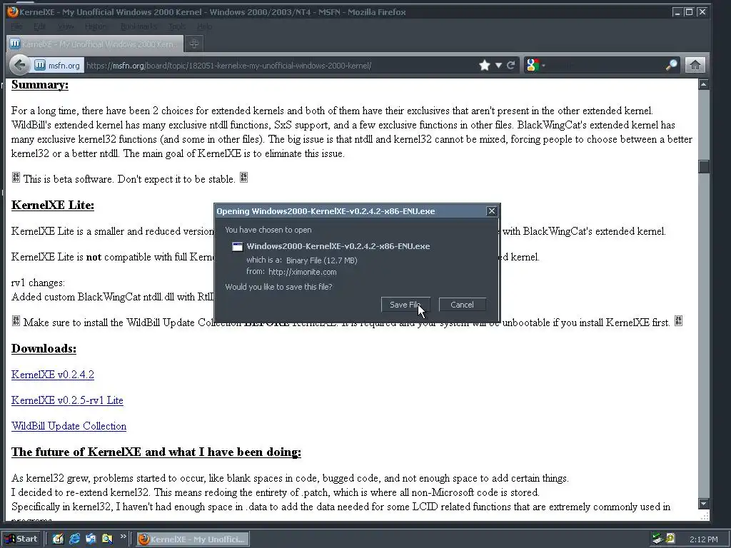Open the KernelXE v0.2.4.2 download link
The width and height of the screenshot is (731, 548).
pos(53,375)
